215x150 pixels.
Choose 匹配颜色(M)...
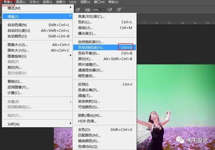pos(104,135)
